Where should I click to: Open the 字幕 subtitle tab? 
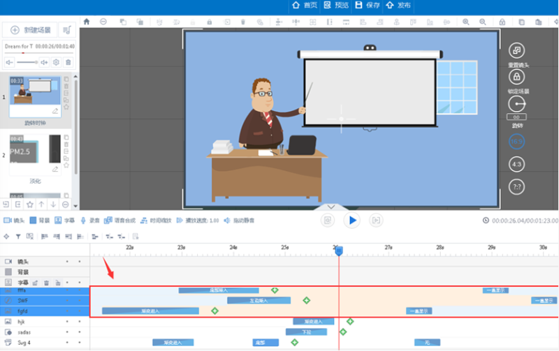(x=64, y=221)
